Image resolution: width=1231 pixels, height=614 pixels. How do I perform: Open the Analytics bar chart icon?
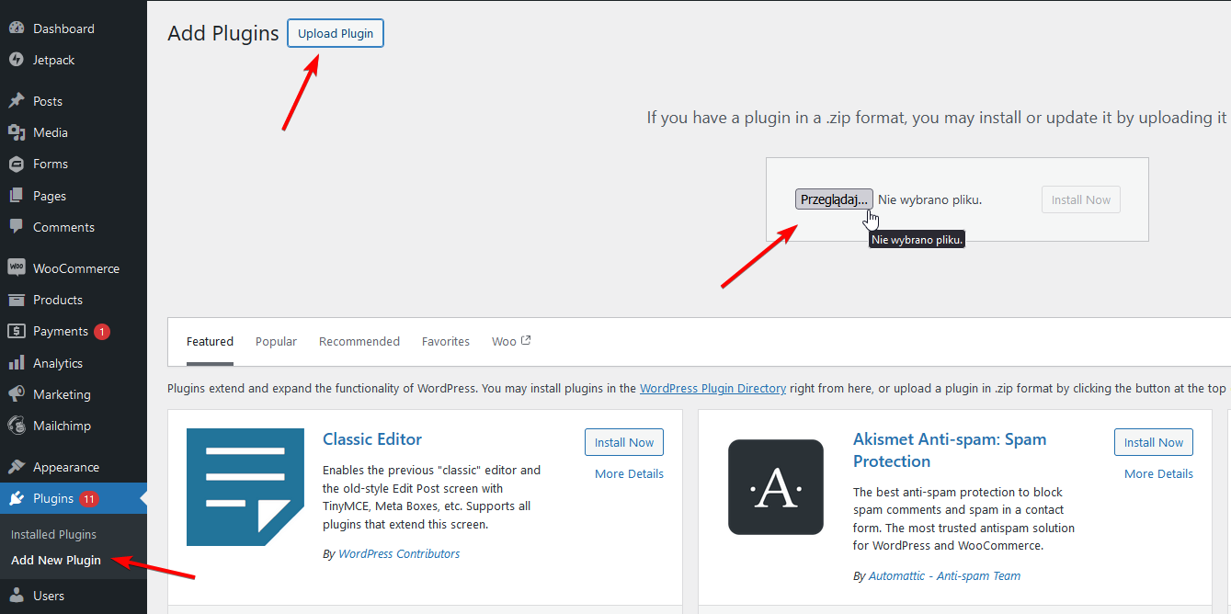click(17, 362)
